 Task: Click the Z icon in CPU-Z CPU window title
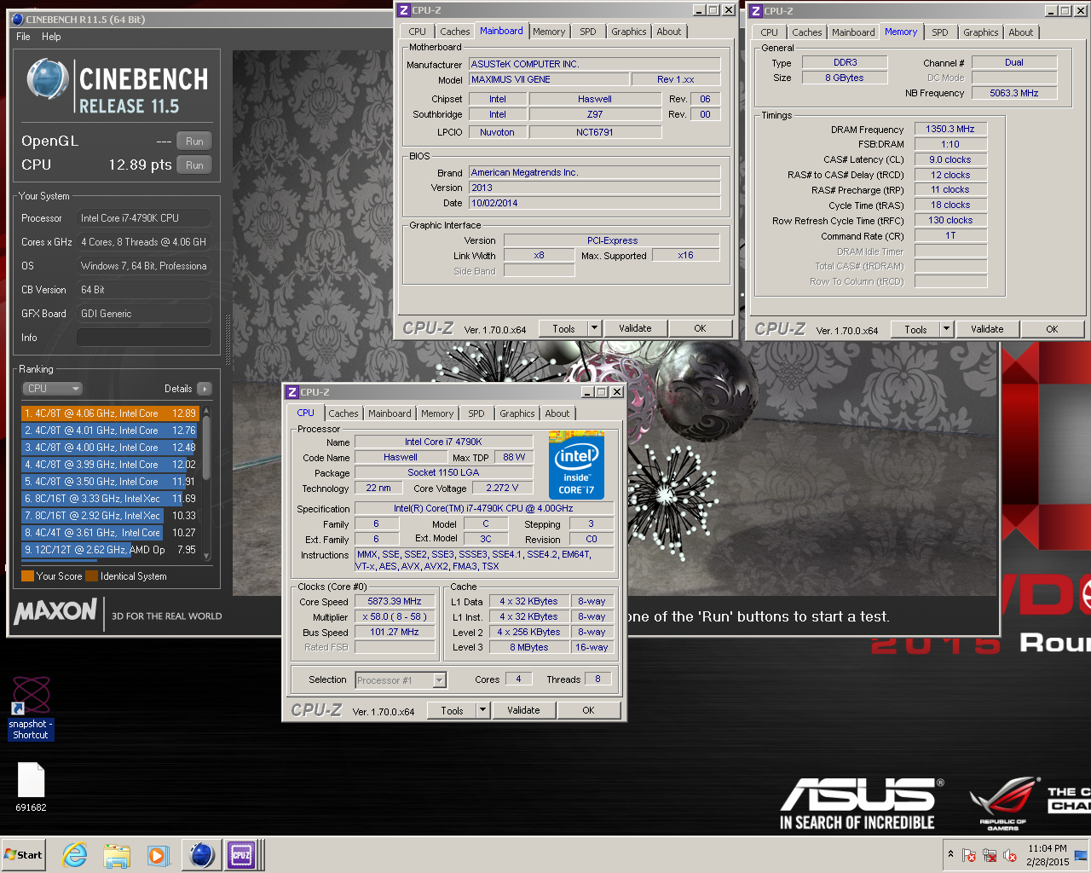coord(292,392)
